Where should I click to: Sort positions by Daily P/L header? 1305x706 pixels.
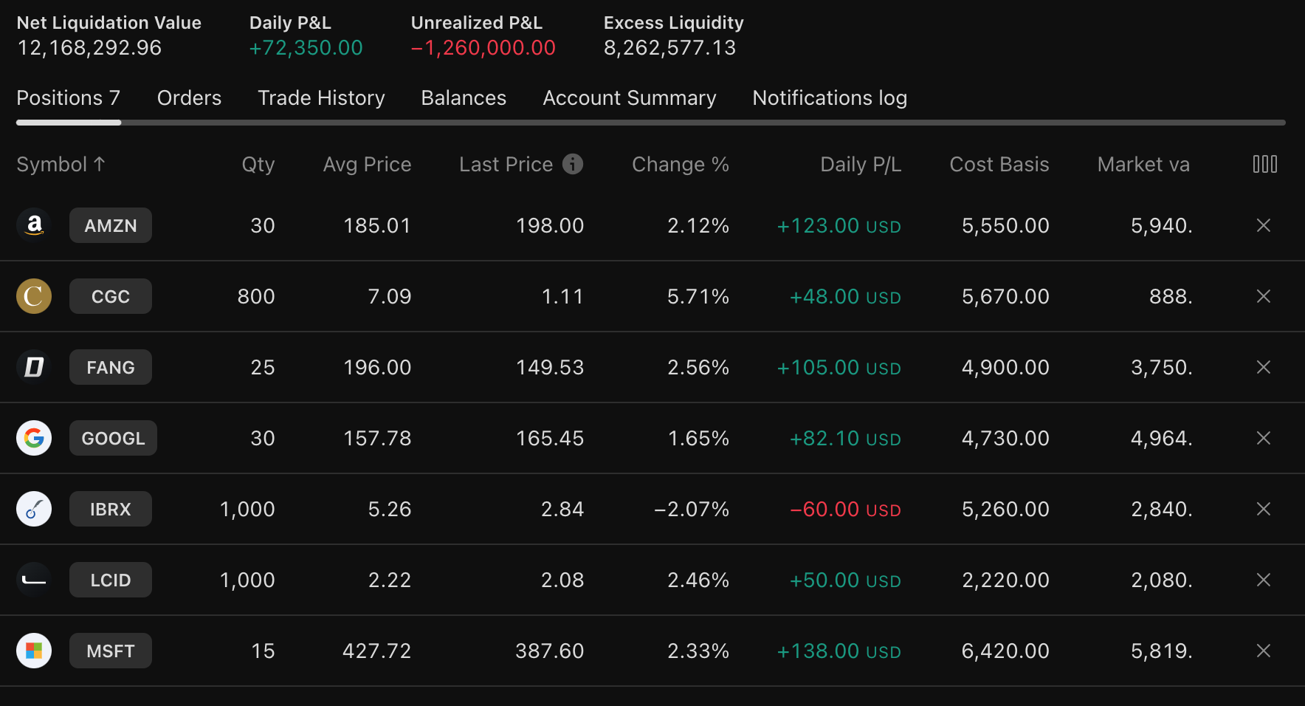point(860,164)
